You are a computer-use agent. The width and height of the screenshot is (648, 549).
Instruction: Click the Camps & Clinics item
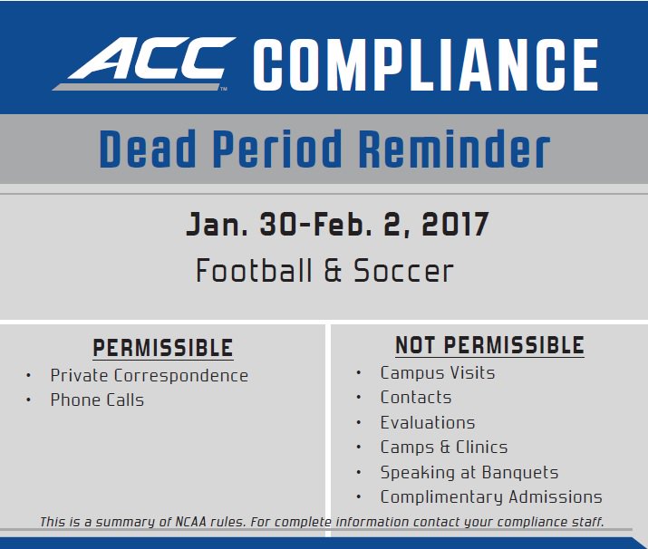click(444, 447)
